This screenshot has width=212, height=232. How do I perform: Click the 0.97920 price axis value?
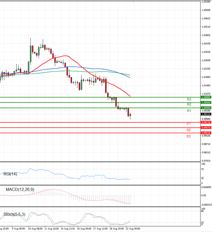click(x=206, y=161)
